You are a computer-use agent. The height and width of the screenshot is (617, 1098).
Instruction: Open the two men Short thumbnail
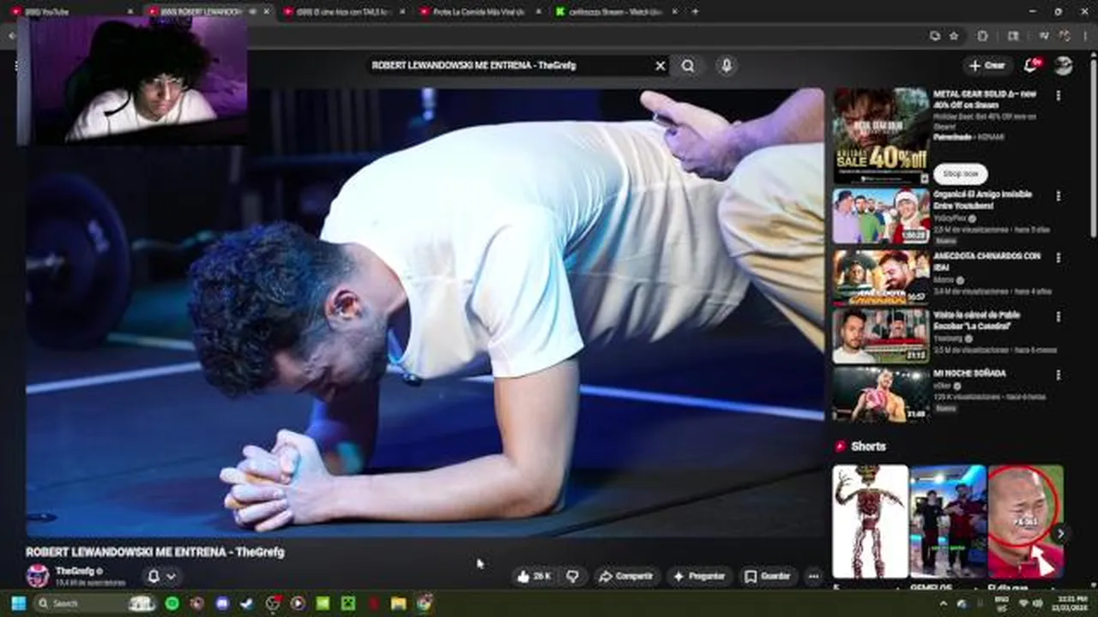948,521
